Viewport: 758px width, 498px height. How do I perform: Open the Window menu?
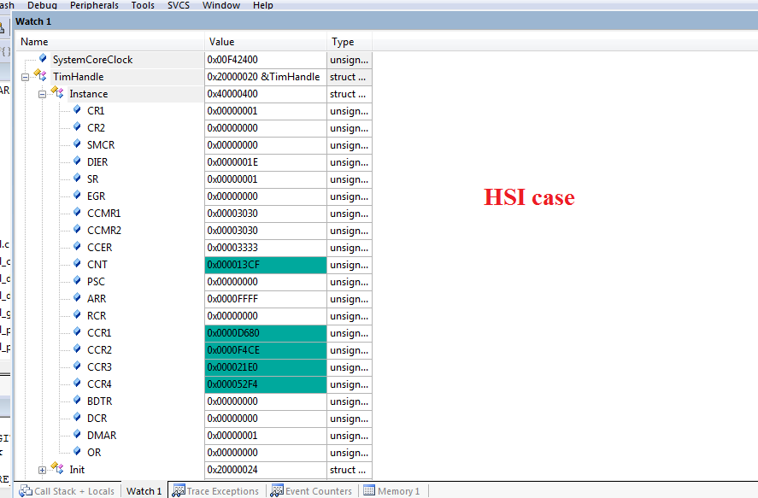[x=221, y=5]
